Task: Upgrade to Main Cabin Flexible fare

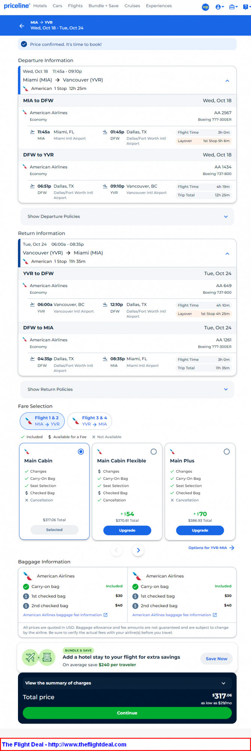Action: click(127, 530)
